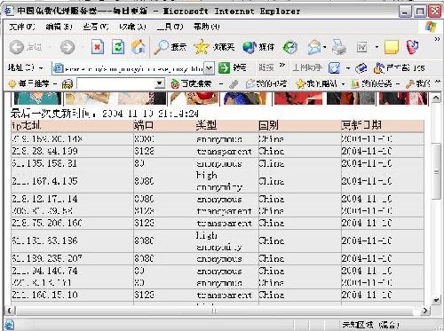Print the page using the printer icon
The height and width of the screenshot is (331, 444).
339,47
